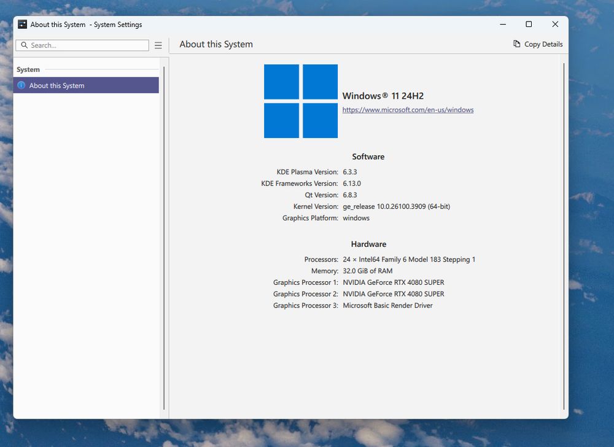
Task: Click Kernel Version value 'ge_release 10.0.26100.3909 (64-bit)'
Action: [396, 206]
